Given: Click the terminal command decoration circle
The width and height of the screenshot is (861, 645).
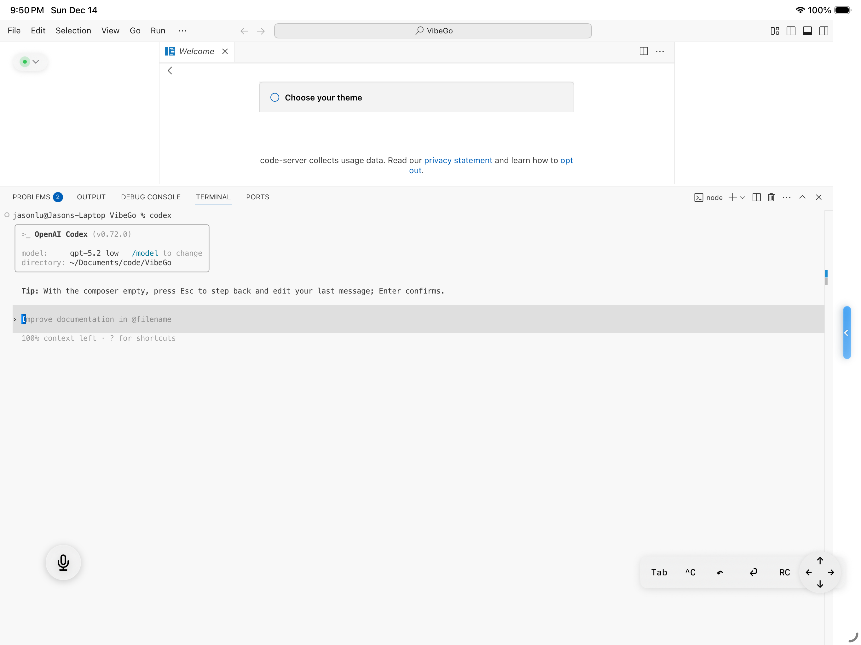Looking at the screenshot, I should pyautogui.click(x=7, y=215).
